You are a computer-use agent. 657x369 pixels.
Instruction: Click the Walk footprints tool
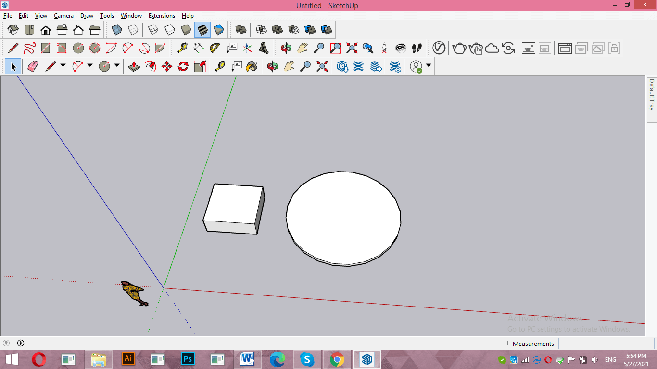pyautogui.click(x=417, y=48)
